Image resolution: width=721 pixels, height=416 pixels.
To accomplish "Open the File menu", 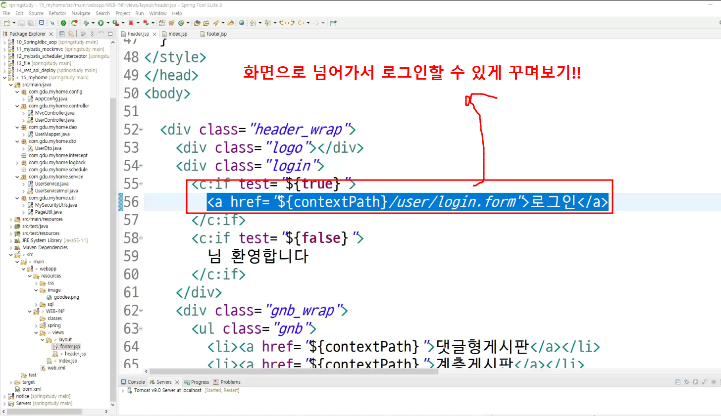I will pos(6,13).
